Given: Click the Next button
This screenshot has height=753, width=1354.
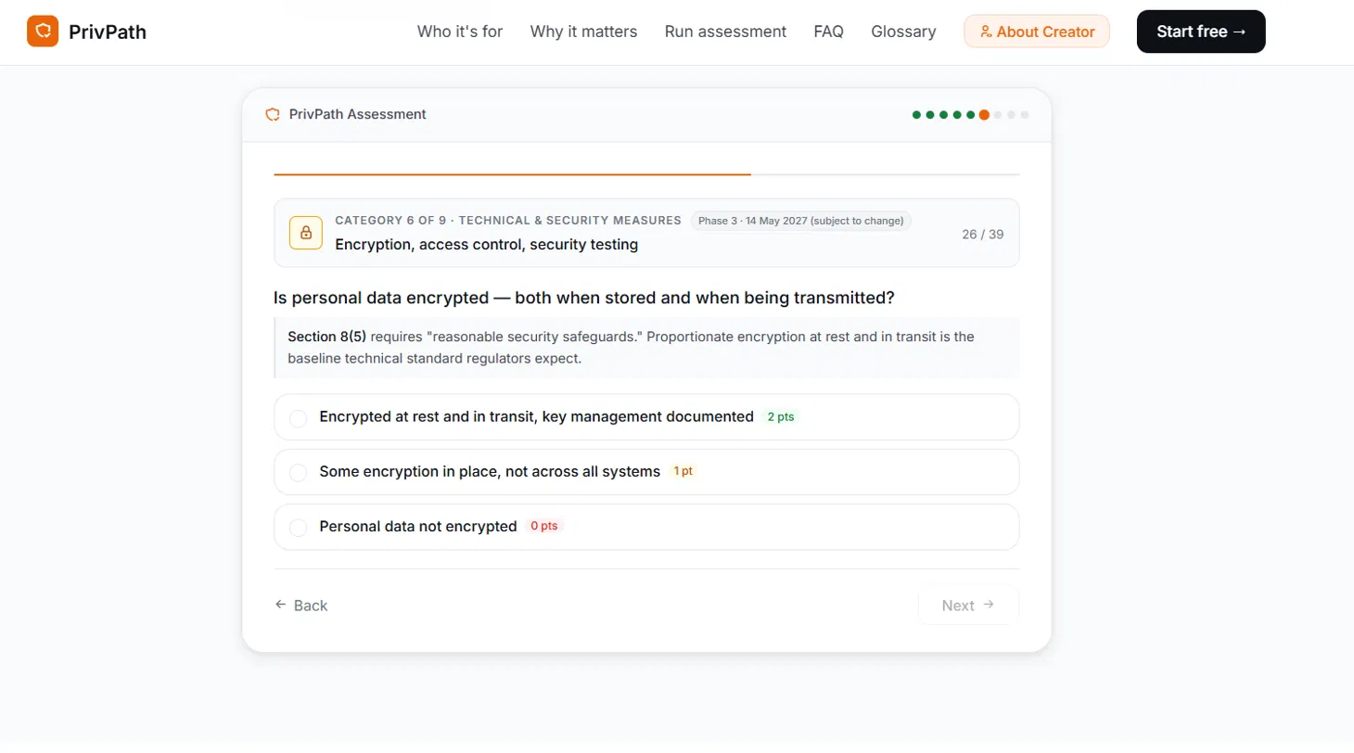Looking at the screenshot, I should pos(968,606).
